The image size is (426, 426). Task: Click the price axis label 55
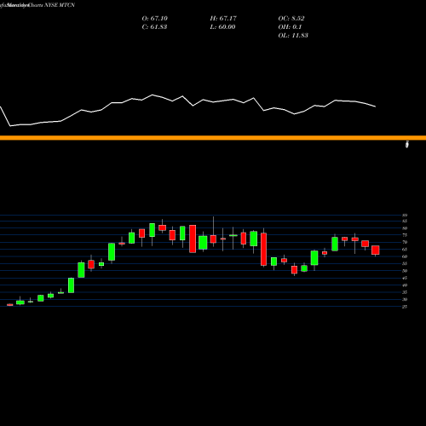click(x=405, y=263)
